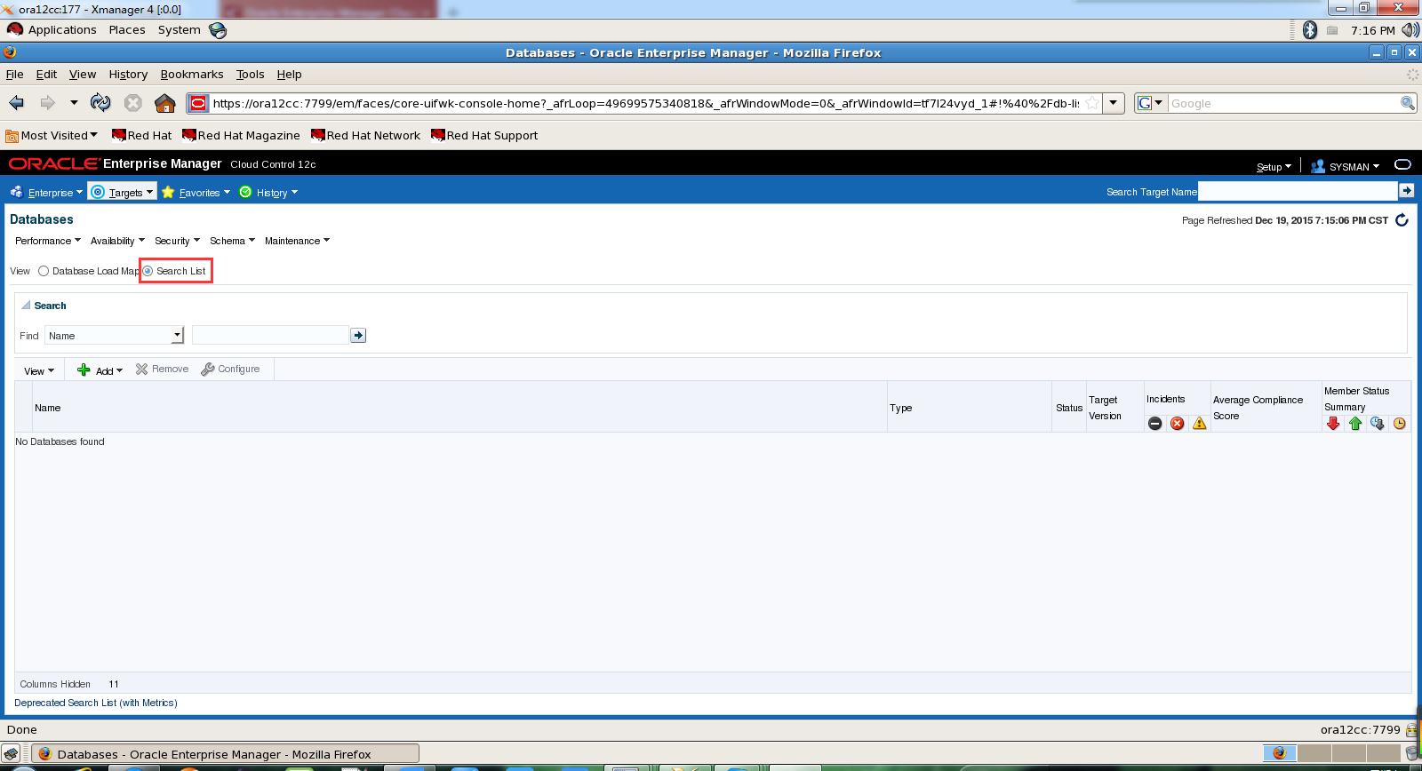Select the Search List view option
This screenshot has height=771, width=1422.
click(148, 271)
